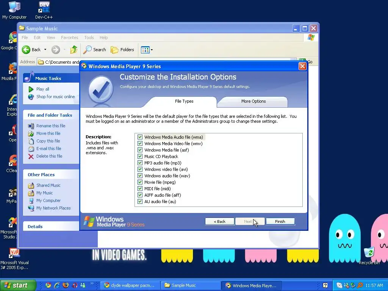Click Move this file task
The height and width of the screenshot is (291, 388).
click(48, 133)
